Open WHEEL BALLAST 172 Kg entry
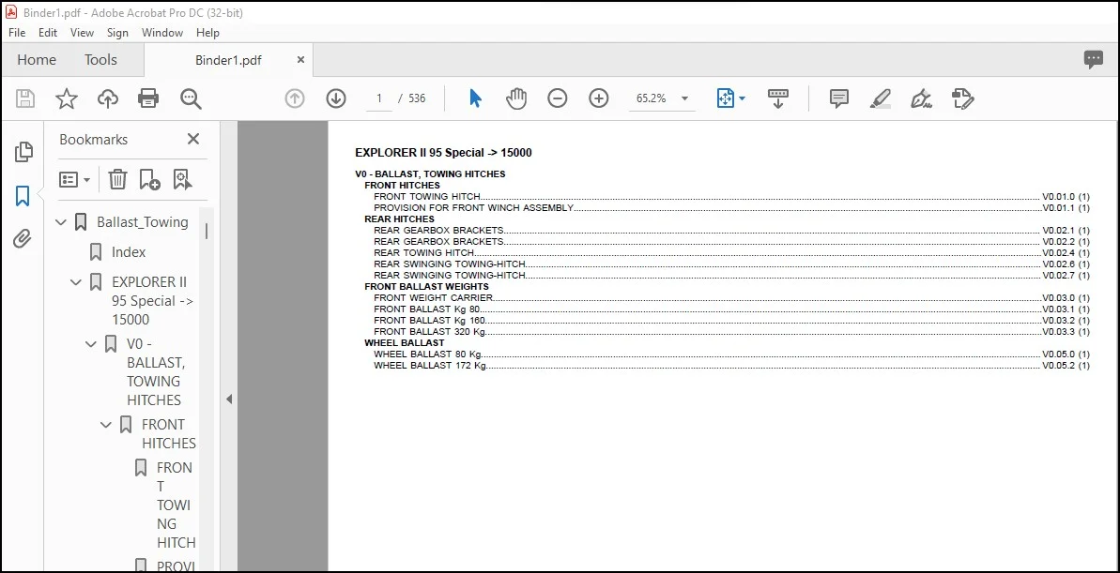Screen dimensions: 1120x573 [430, 366]
